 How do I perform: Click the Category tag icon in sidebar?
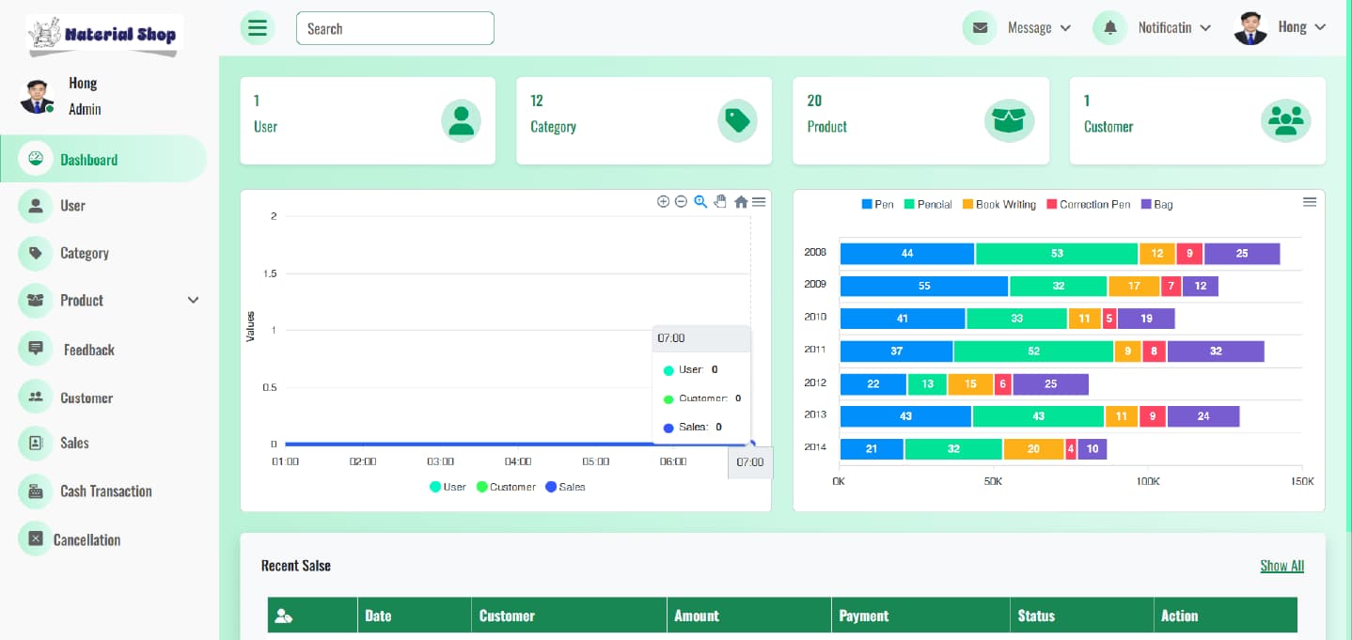36,253
